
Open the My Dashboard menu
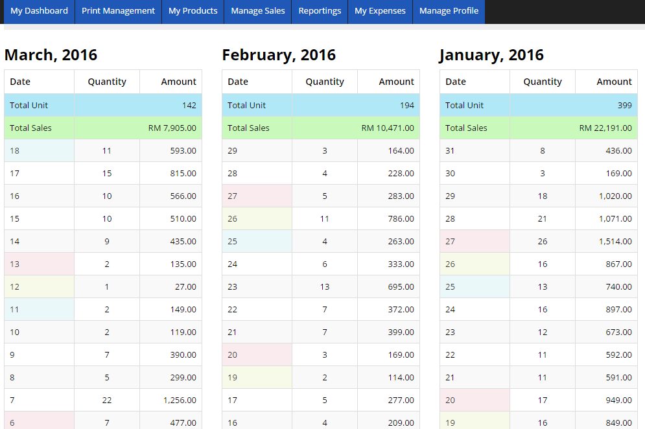click(x=39, y=11)
